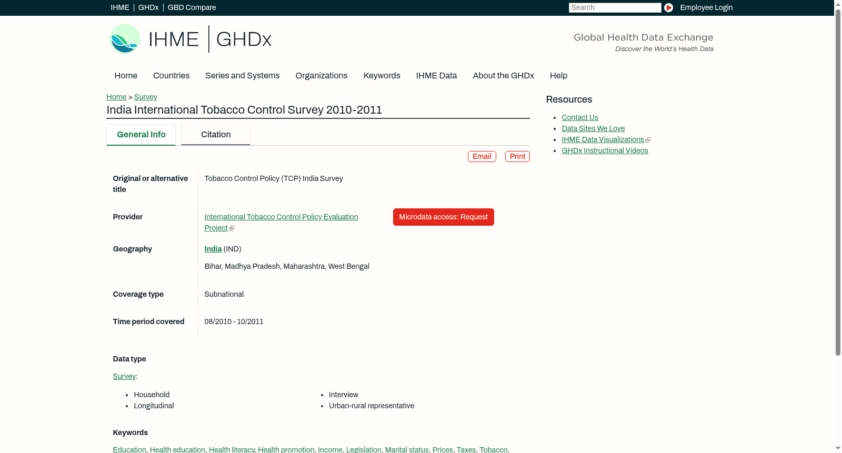The image size is (842, 453).
Task: Click the Legislation keyword link
Action: coord(364,449)
